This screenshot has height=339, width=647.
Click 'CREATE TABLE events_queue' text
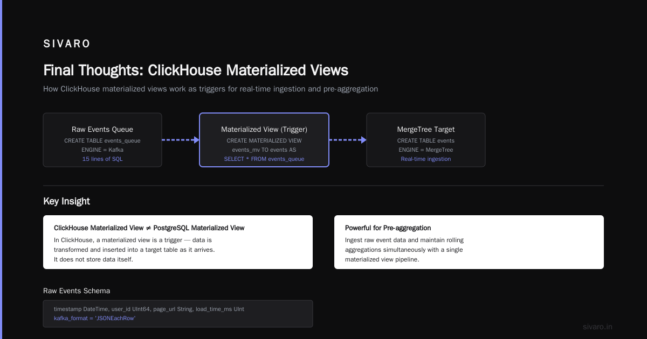pos(102,140)
